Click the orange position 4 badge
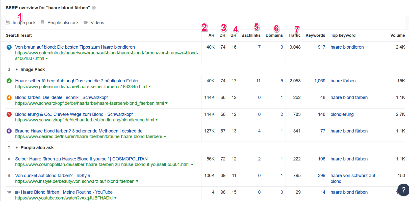The height and width of the screenshot is (201, 409). tap(9, 97)
